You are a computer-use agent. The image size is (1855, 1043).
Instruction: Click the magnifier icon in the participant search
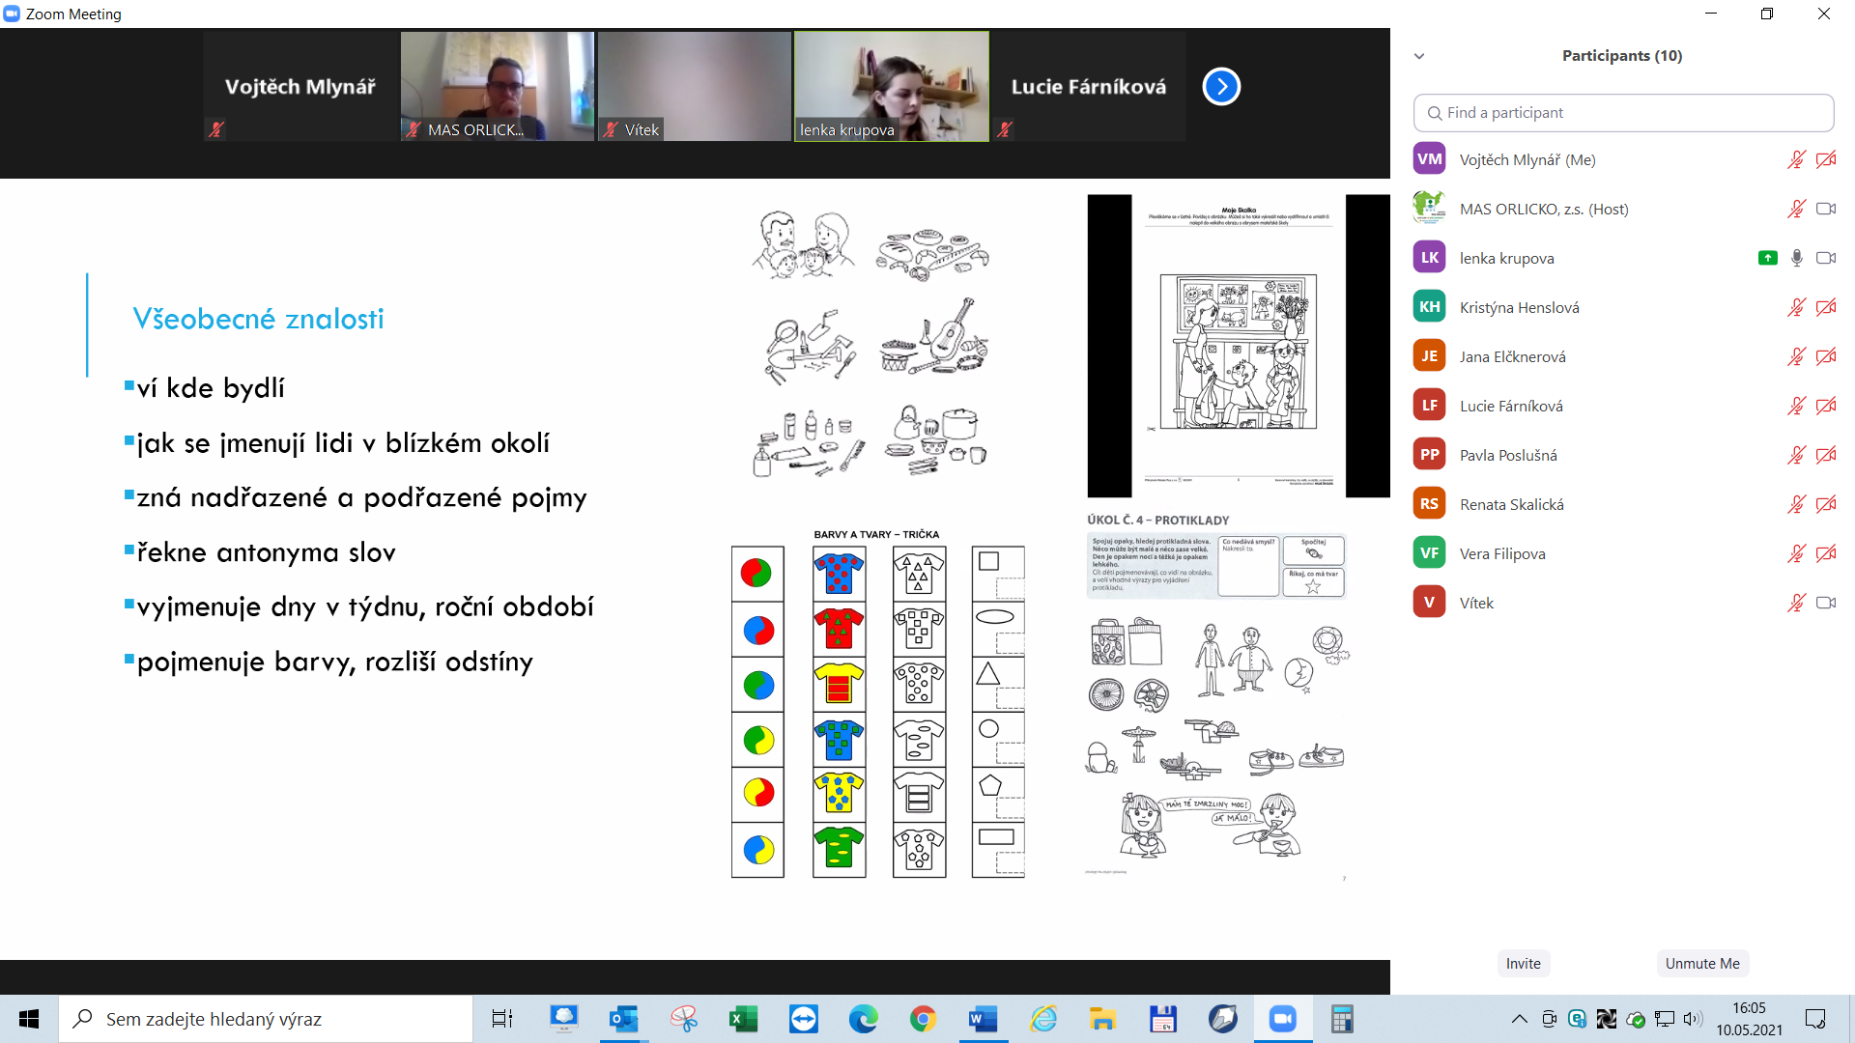click(x=1434, y=113)
